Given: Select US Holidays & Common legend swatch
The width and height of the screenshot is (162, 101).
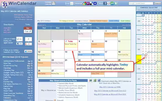Looking at the screenshot, I should 67,21.
